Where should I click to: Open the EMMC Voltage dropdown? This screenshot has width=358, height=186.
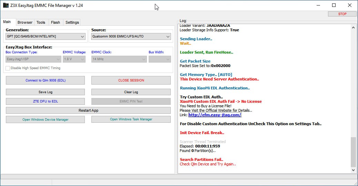[x=74, y=59]
